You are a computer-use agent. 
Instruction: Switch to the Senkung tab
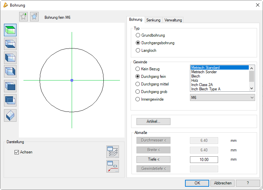[153, 20]
